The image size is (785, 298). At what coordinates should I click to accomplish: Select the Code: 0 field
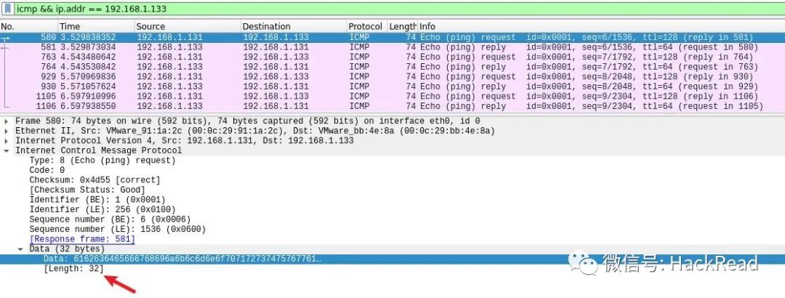pyautogui.click(x=47, y=170)
